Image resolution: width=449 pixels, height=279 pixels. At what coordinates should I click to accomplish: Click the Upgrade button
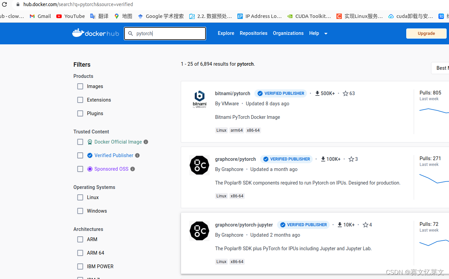426,34
